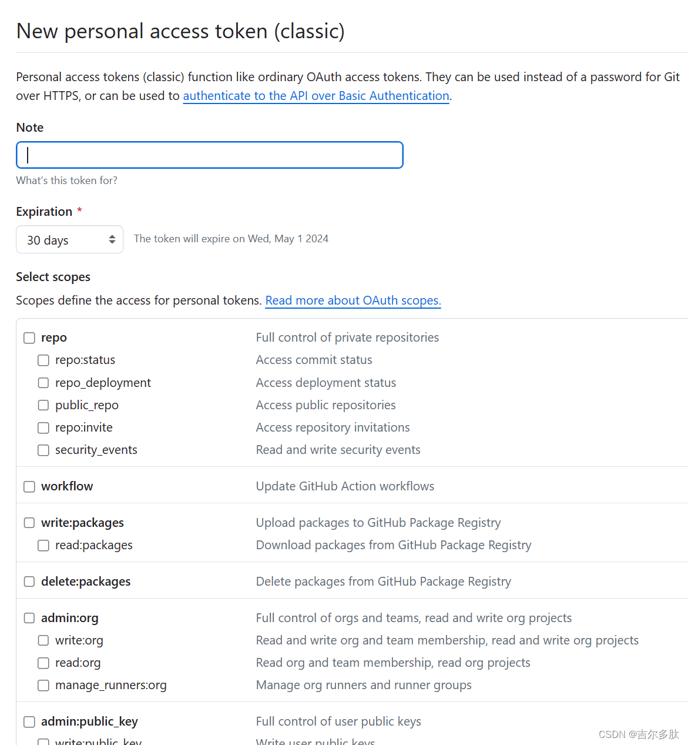Enable the repo_deployment scope
The height and width of the screenshot is (745, 688).
pos(43,382)
